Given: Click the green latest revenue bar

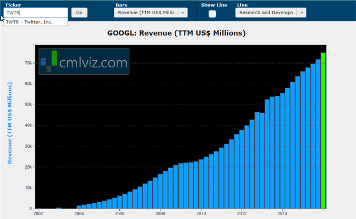Looking at the screenshot, I should pyautogui.click(x=323, y=130).
